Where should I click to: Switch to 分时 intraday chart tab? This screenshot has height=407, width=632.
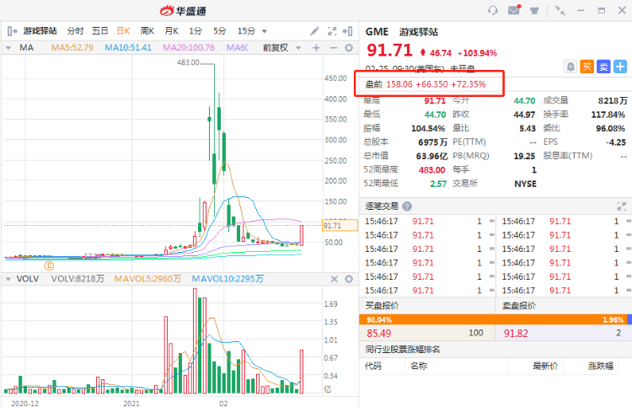coord(75,31)
